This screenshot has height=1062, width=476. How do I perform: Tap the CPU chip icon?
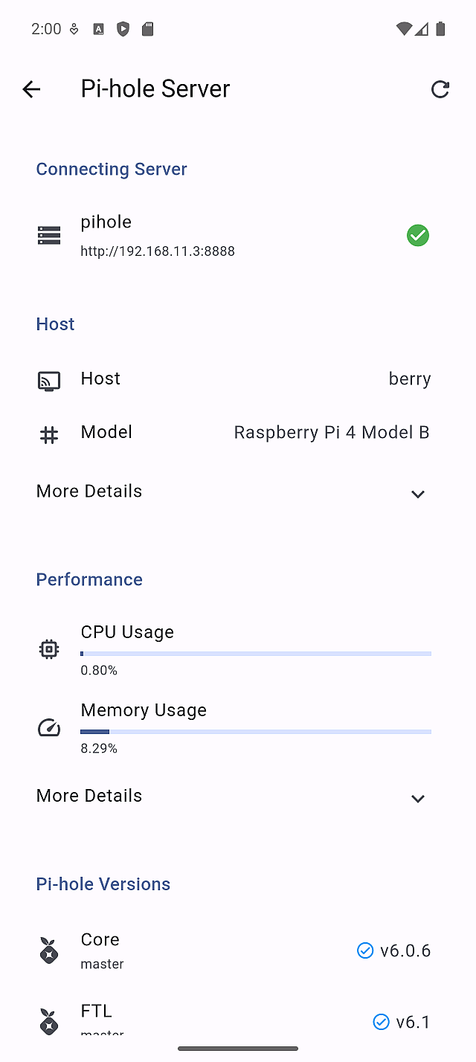(49, 649)
